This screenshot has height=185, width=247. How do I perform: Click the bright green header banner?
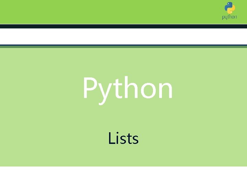123,12
